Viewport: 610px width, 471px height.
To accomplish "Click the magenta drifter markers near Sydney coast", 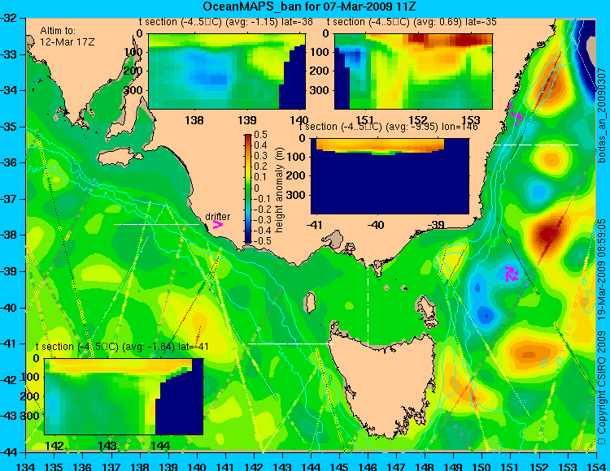I will [516, 115].
